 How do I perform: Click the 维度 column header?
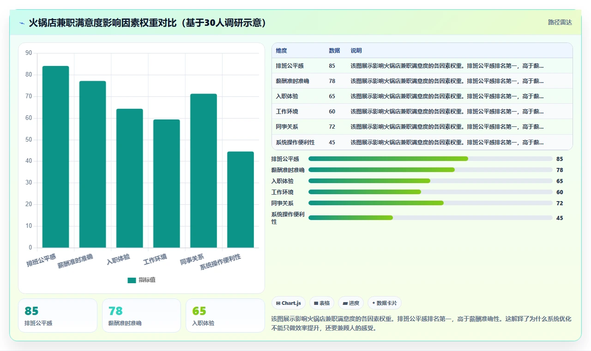(281, 50)
